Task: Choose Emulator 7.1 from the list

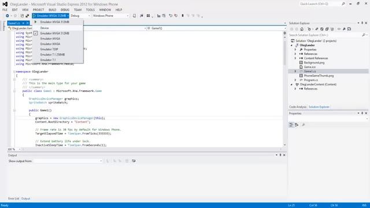Action: [x=58, y=60]
